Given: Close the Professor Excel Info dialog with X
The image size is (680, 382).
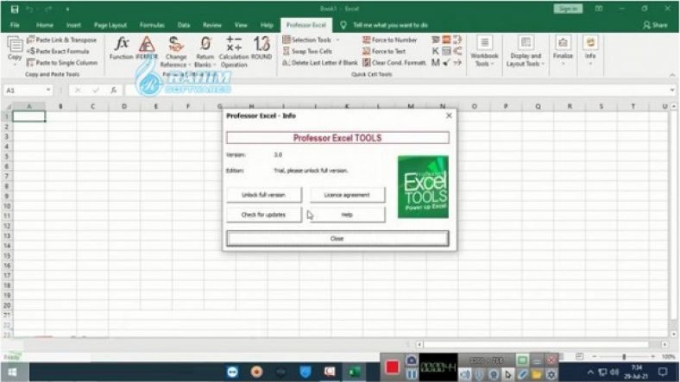Looking at the screenshot, I should point(449,116).
